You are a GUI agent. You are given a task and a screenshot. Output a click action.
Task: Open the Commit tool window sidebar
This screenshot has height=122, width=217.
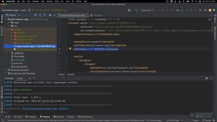pyautogui.click(x=2, y=31)
